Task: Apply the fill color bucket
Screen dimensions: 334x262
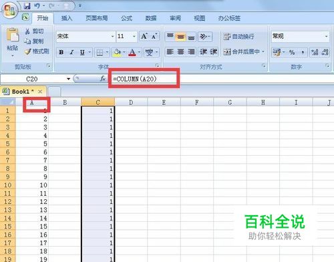Action: [117, 53]
